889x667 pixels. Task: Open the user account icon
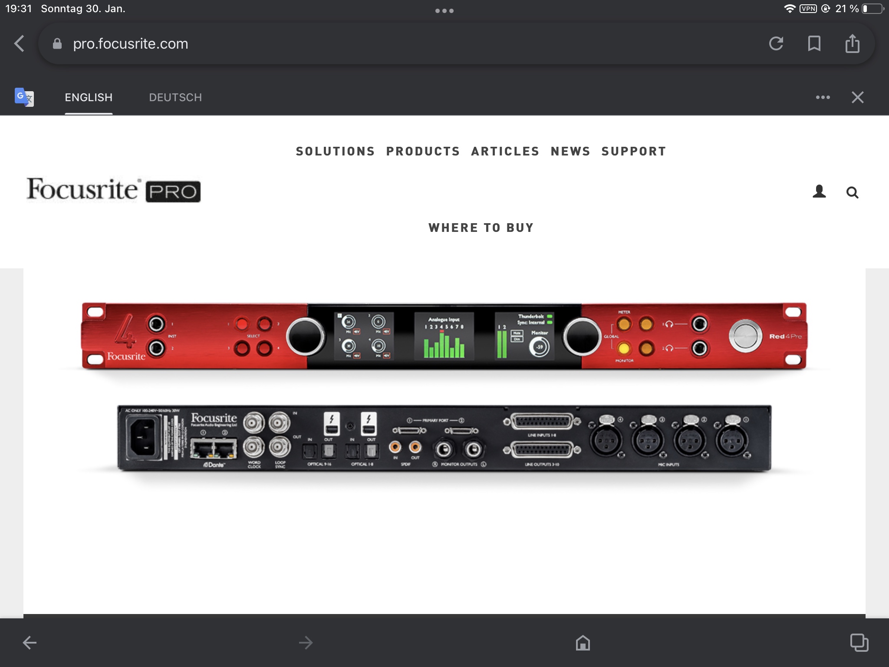(x=819, y=192)
